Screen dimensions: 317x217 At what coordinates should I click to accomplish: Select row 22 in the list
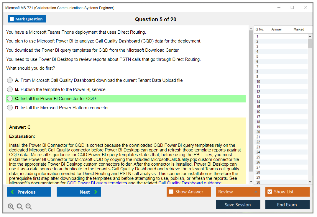[x=281, y=142]
